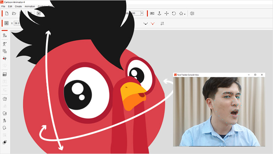The image size is (273, 154).
Task: Maximize the Face Tracker Console View window
Action: pos(255,75)
